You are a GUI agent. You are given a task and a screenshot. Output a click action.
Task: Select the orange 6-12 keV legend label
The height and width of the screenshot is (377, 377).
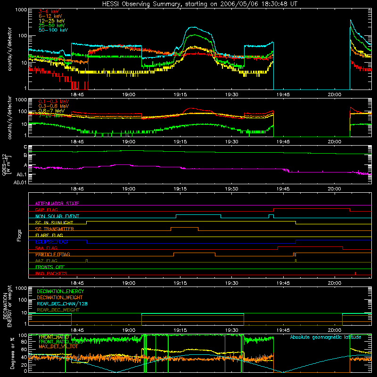click(50, 16)
